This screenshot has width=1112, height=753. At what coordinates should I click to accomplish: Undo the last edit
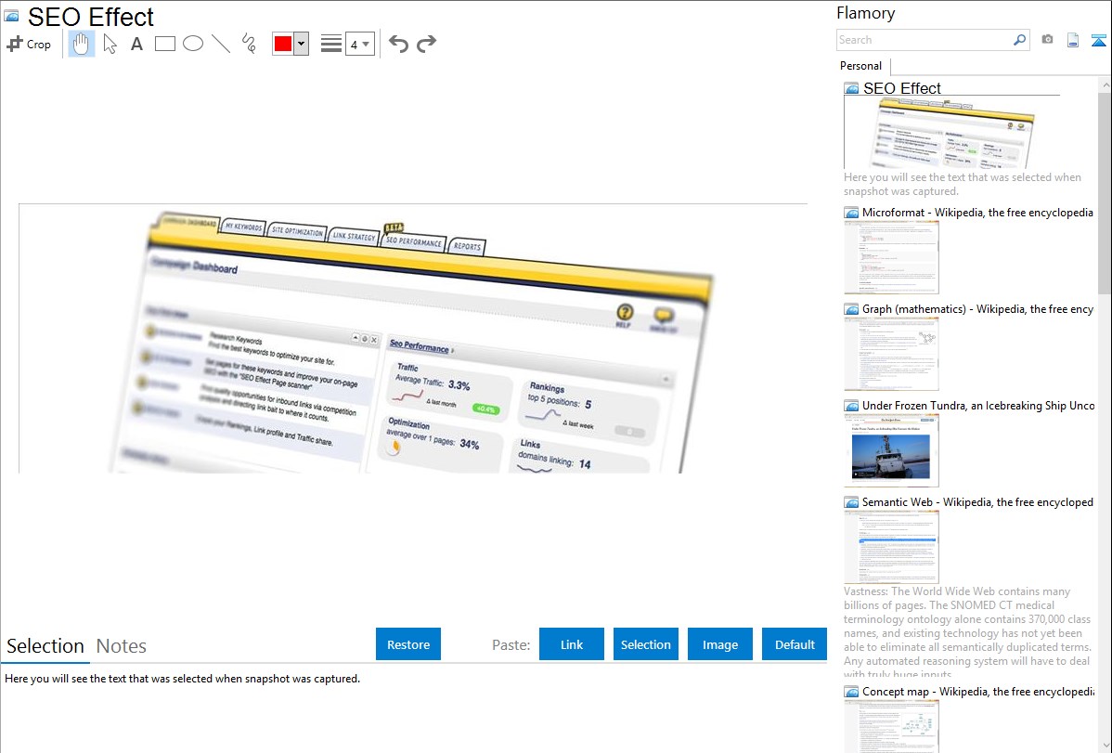click(x=398, y=44)
